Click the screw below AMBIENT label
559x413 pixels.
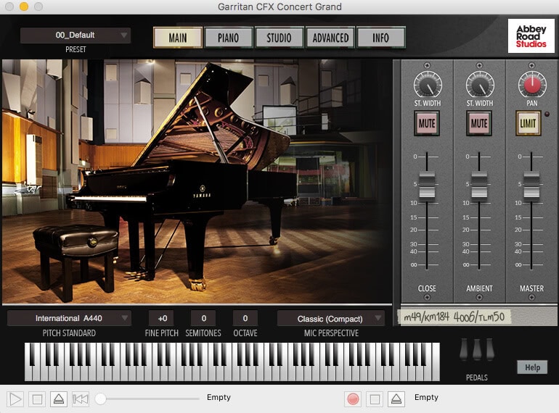(479, 297)
